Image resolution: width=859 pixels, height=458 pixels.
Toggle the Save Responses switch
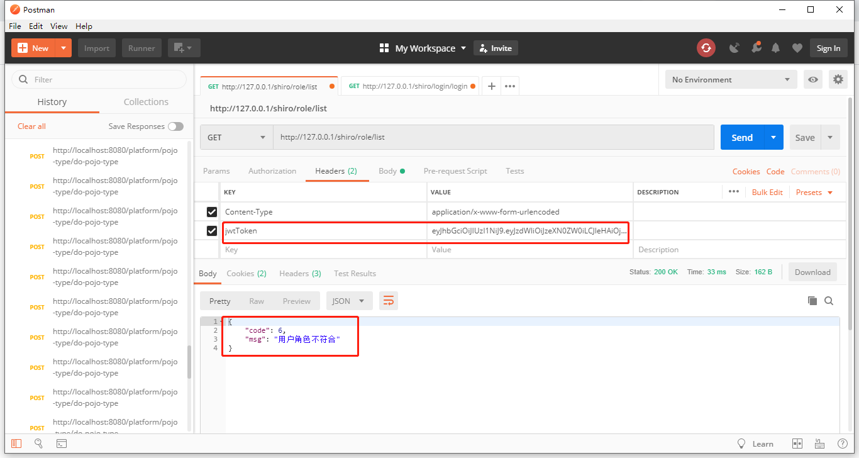175,126
